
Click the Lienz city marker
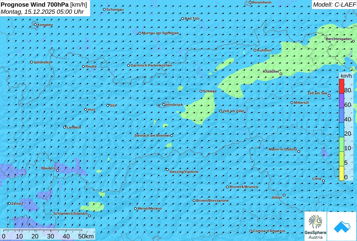(x=323, y=181)
